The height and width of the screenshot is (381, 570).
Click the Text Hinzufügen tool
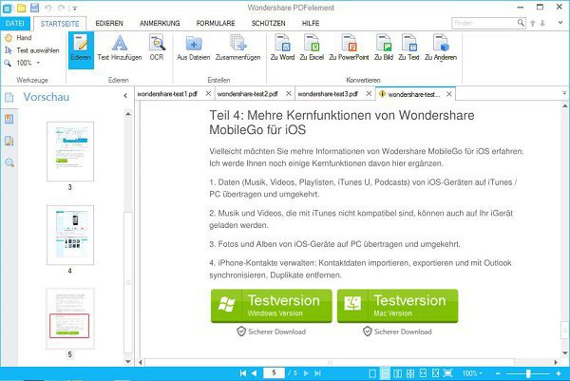[x=120, y=48]
